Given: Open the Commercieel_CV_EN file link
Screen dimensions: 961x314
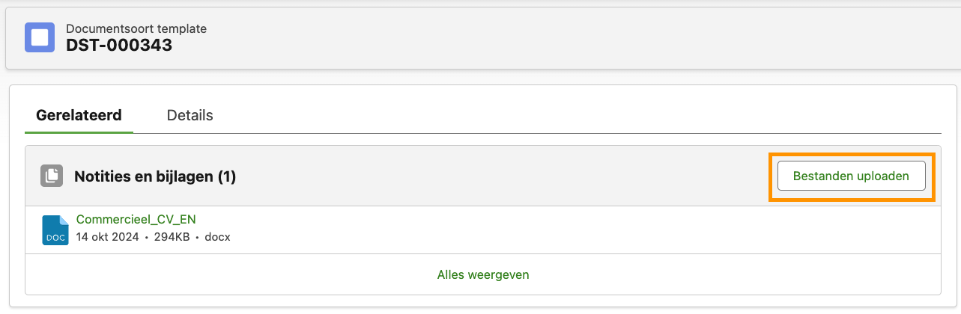Looking at the screenshot, I should tap(136, 219).
